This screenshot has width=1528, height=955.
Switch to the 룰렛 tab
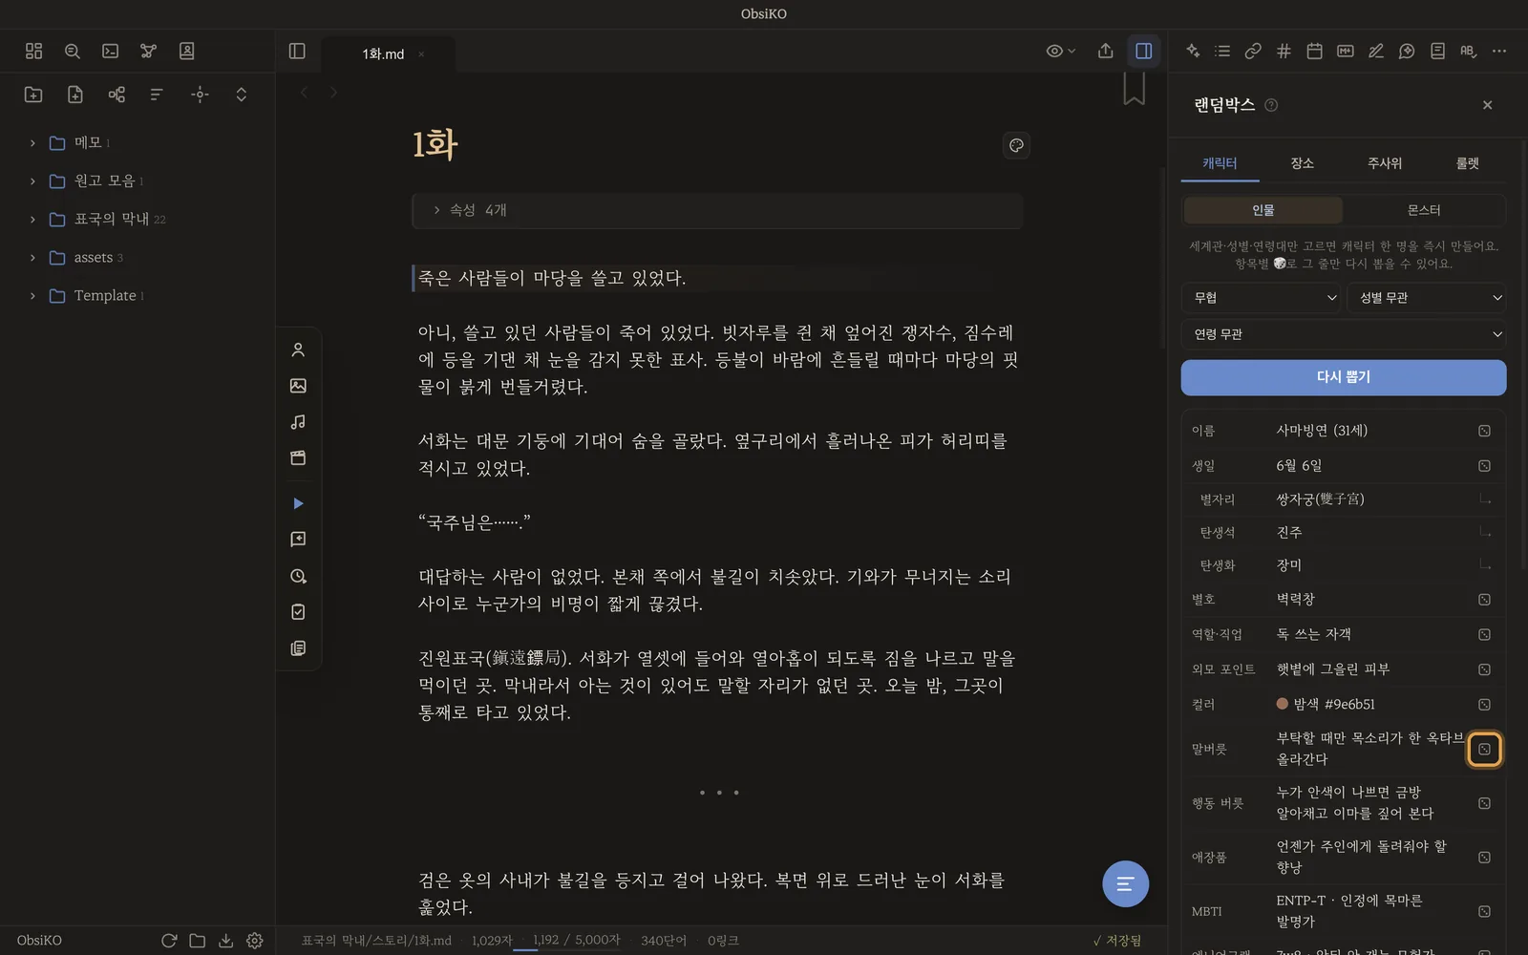coord(1467,163)
